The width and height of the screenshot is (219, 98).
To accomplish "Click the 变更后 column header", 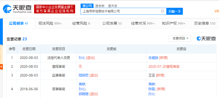I will [x=181, y=49].
